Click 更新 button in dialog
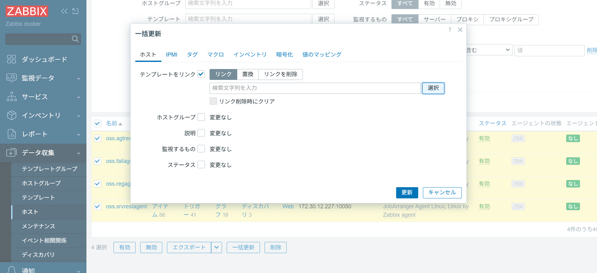The height and width of the screenshot is (273, 597). pos(407,193)
